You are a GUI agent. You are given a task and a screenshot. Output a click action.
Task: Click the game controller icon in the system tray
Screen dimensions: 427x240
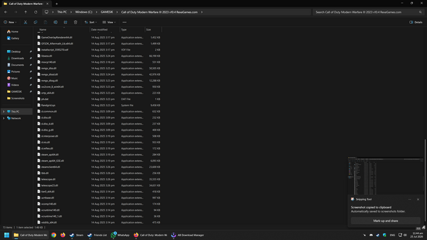[x=371, y=235]
